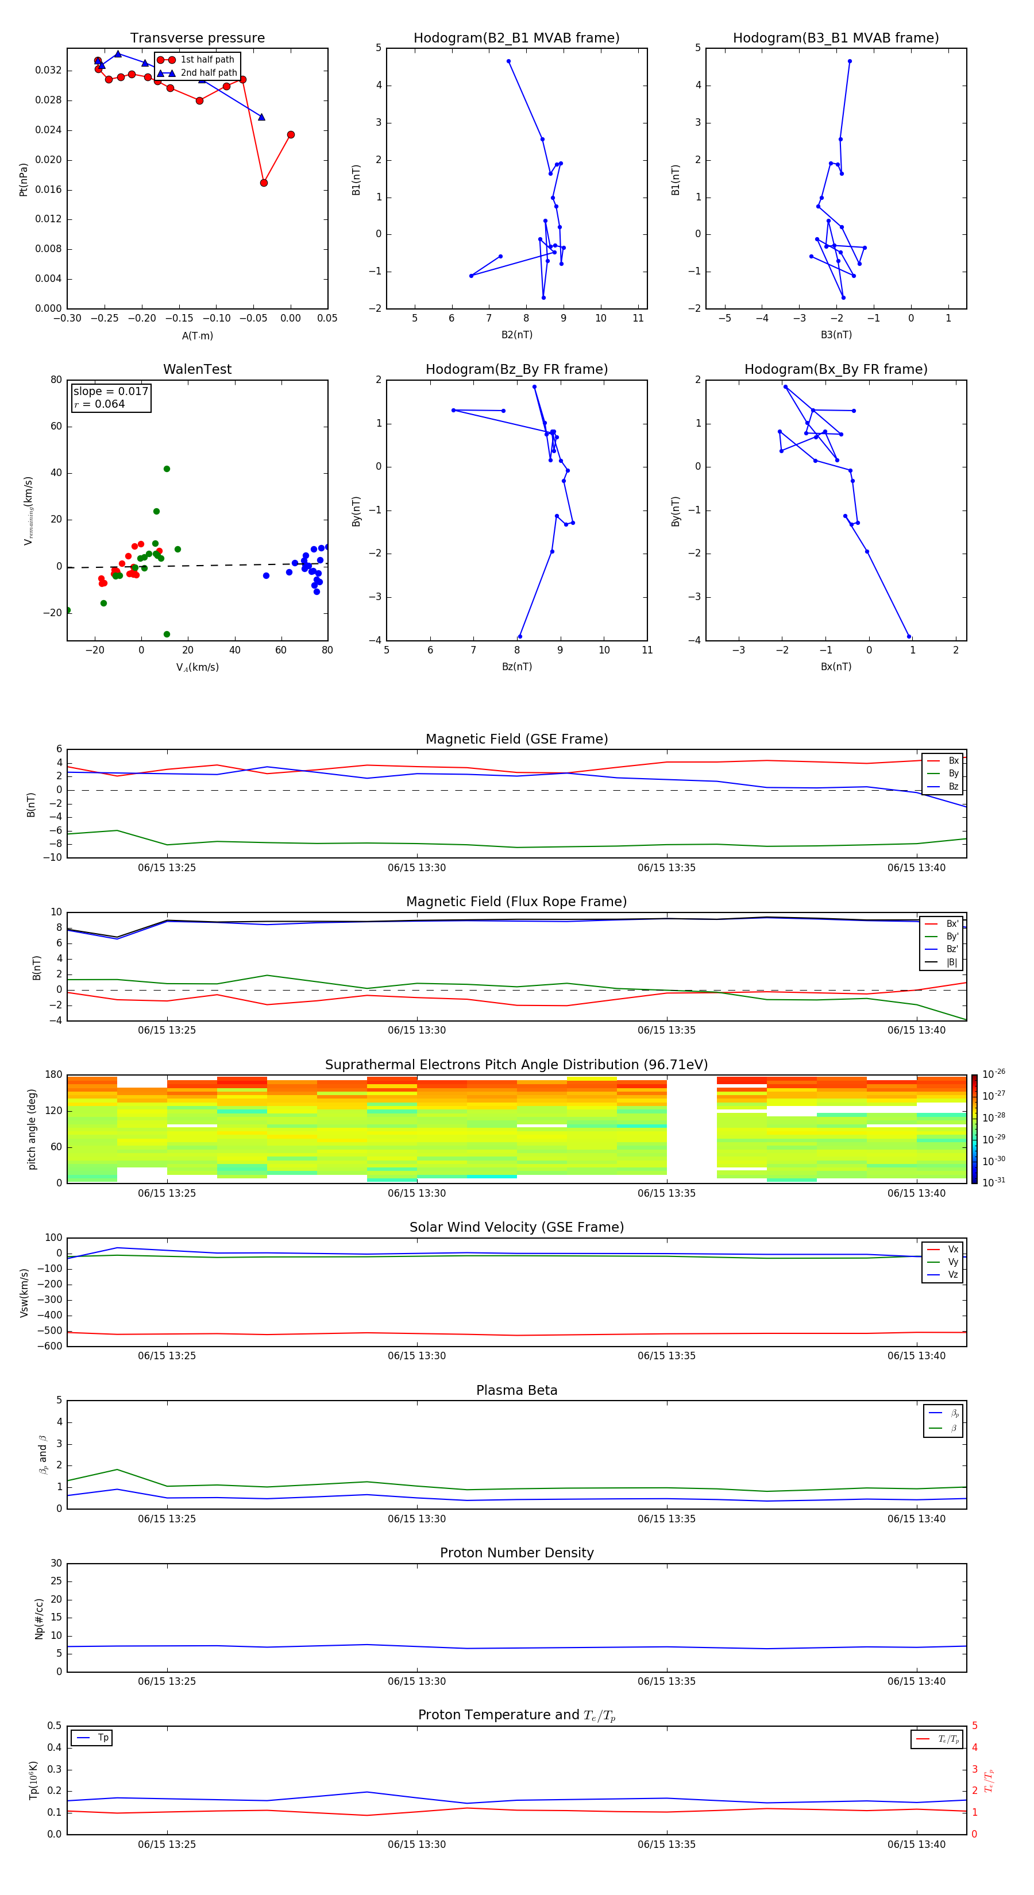
Task: Click the |B| legend entry in Flux Rope plot
Action: point(942,962)
